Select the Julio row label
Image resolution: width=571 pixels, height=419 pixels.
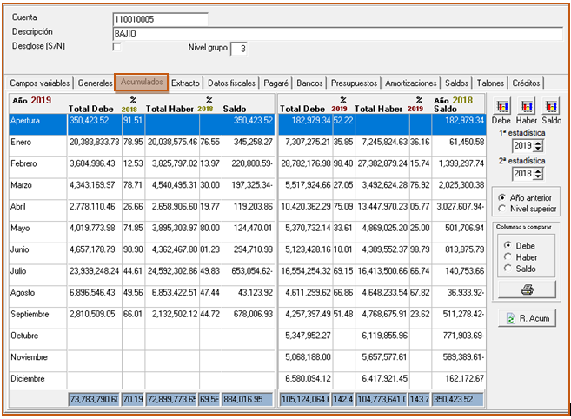click(x=18, y=271)
